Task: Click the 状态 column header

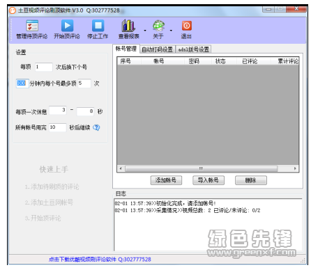Action: point(224,61)
